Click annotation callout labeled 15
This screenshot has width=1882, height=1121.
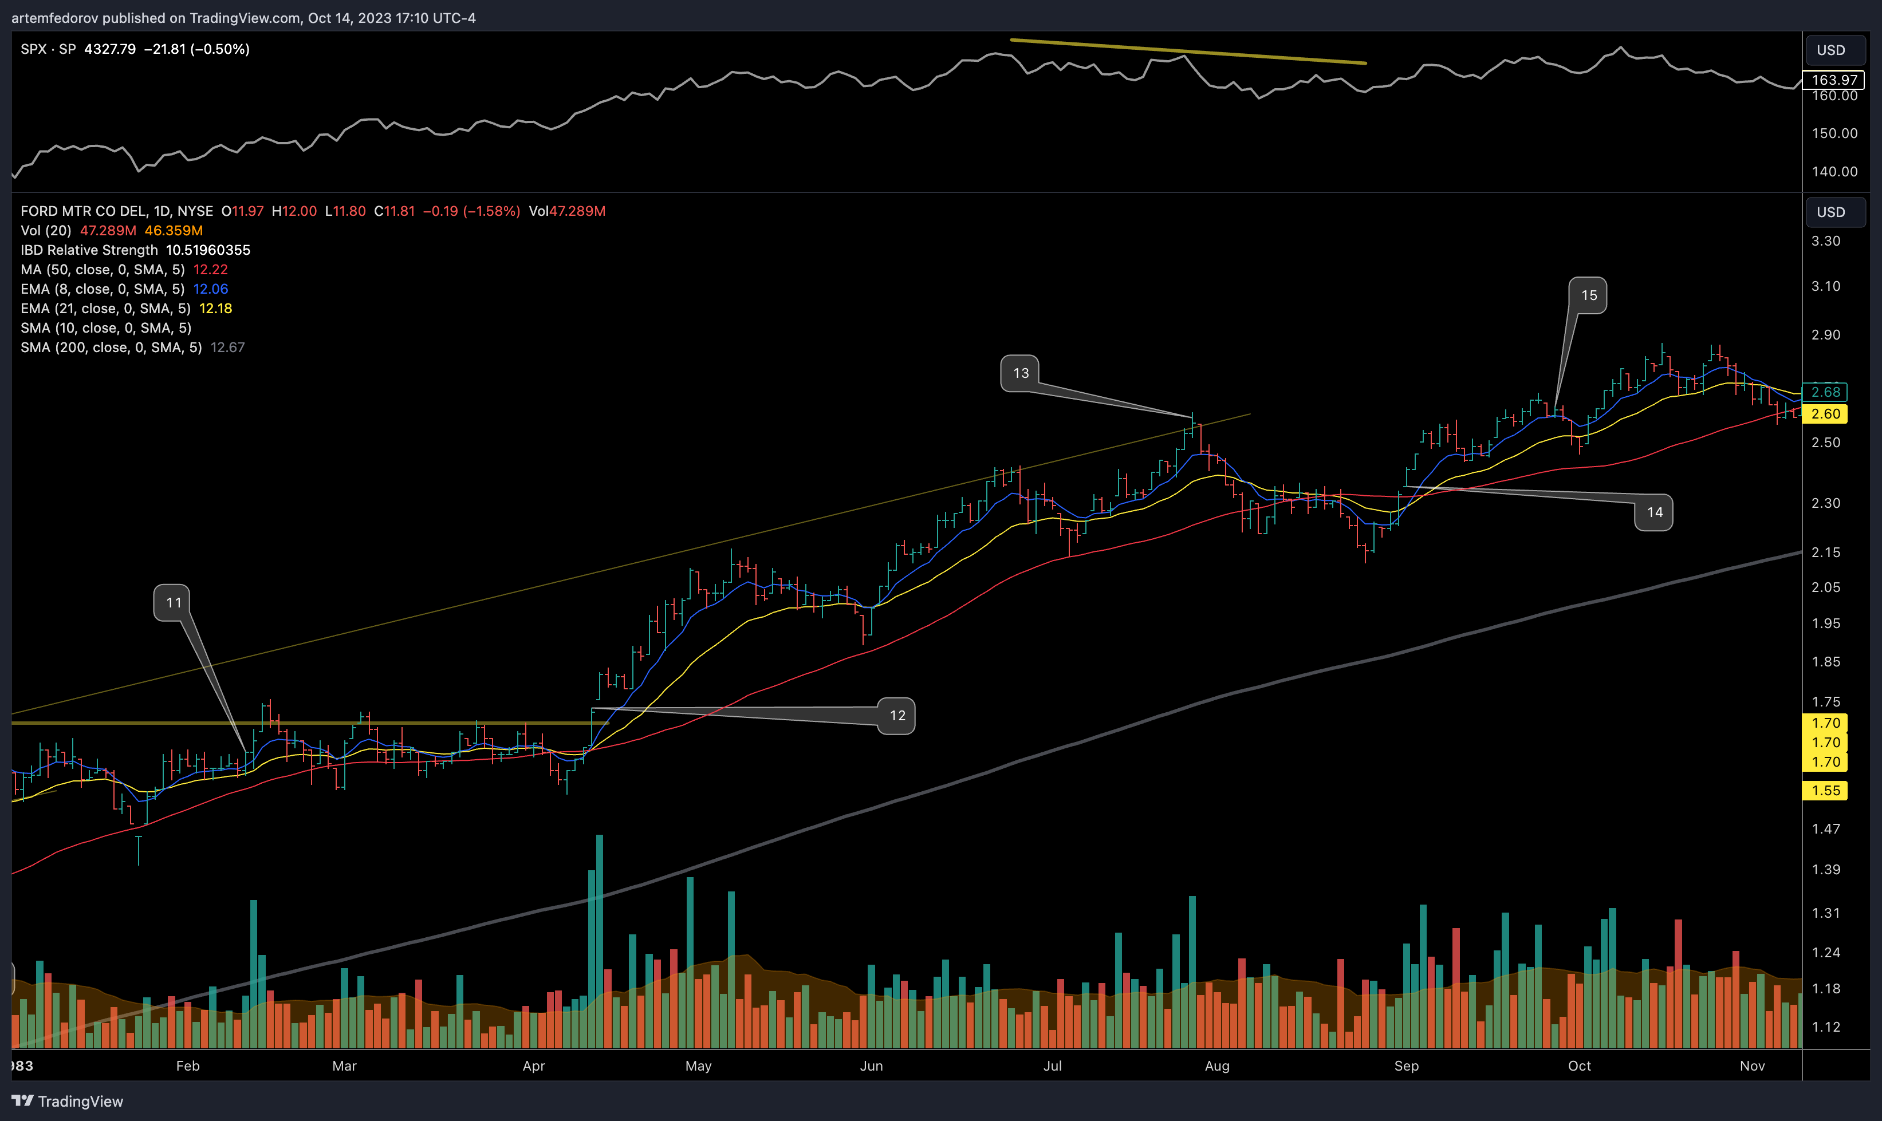(x=1588, y=295)
